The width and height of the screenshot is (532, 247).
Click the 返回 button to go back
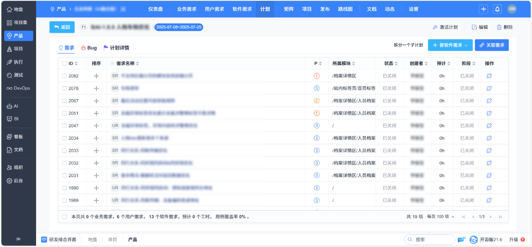[x=61, y=27]
